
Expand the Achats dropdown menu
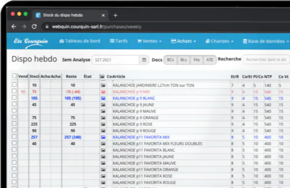[183, 41]
